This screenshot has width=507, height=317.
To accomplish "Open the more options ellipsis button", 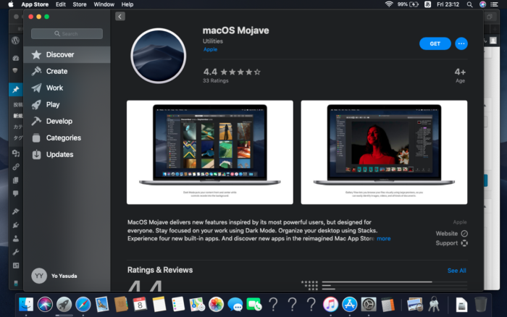I will pos(461,44).
